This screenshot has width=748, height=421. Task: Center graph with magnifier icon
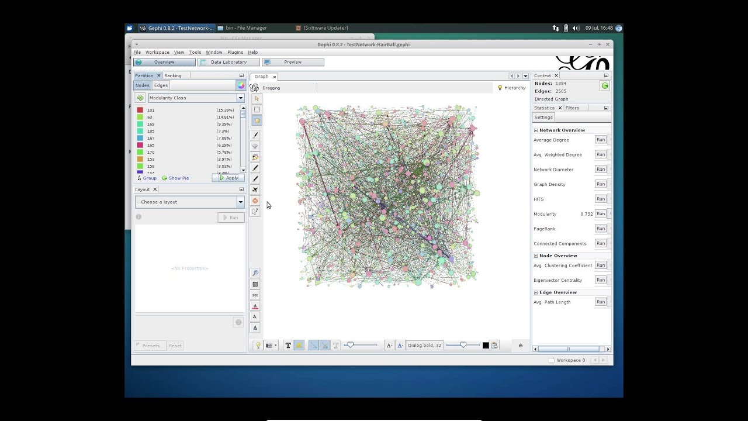click(255, 273)
